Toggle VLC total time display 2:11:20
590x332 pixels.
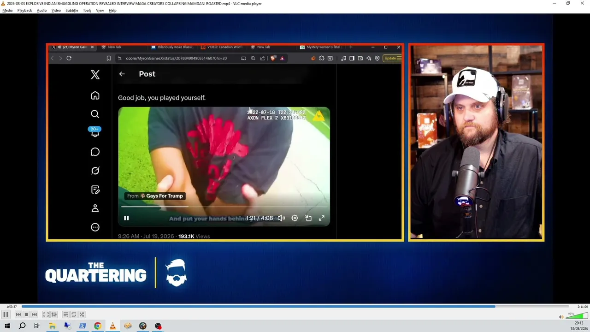pos(582,307)
